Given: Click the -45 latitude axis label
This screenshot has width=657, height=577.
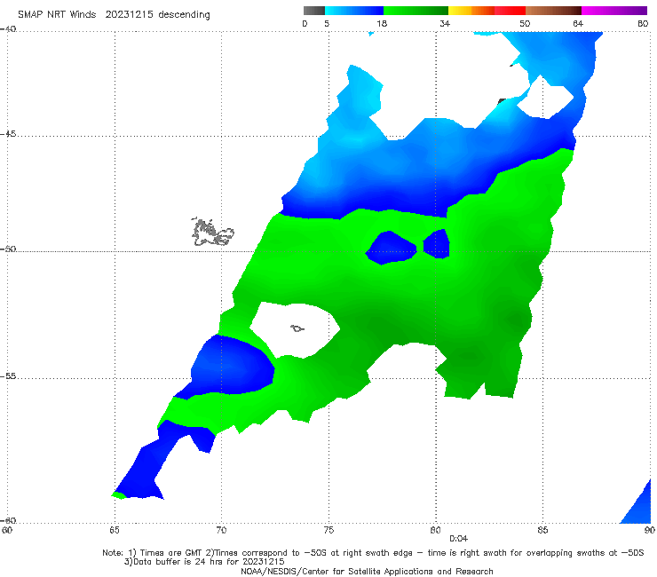Looking at the screenshot, I should pyautogui.click(x=8, y=134).
